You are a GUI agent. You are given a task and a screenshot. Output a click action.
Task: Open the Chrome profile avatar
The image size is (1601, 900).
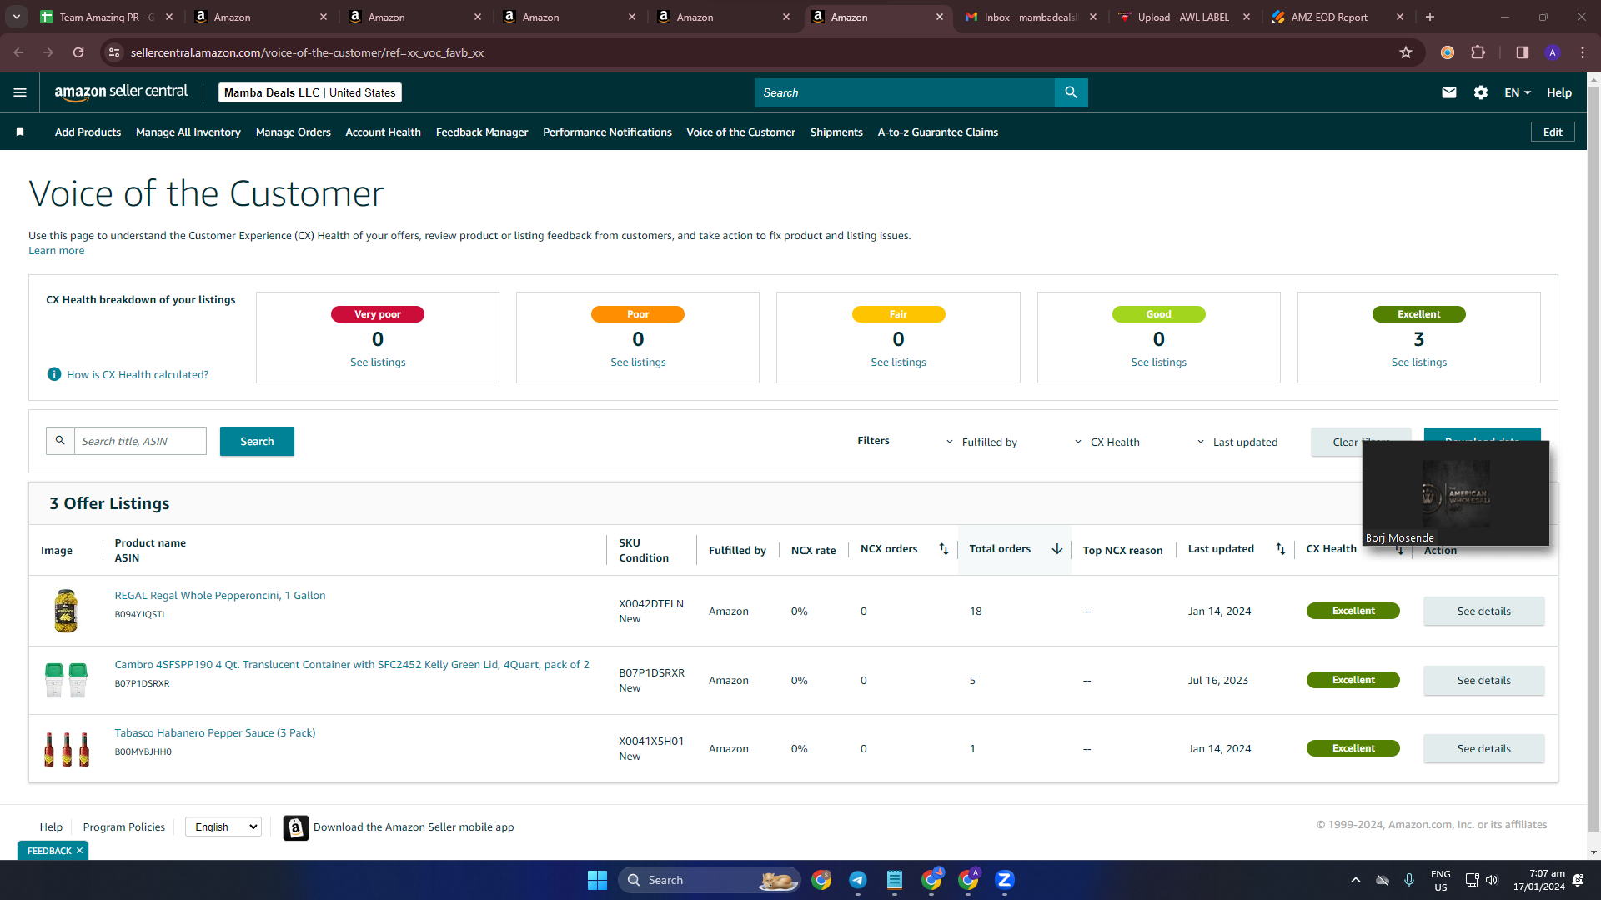click(x=1553, y=52)
